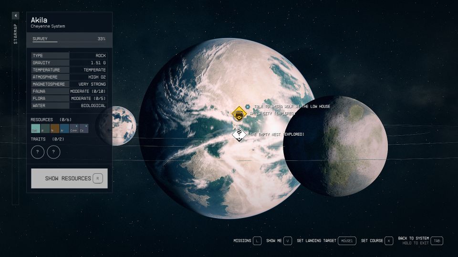Click the L key icon for Missions

tap(257, 241)
